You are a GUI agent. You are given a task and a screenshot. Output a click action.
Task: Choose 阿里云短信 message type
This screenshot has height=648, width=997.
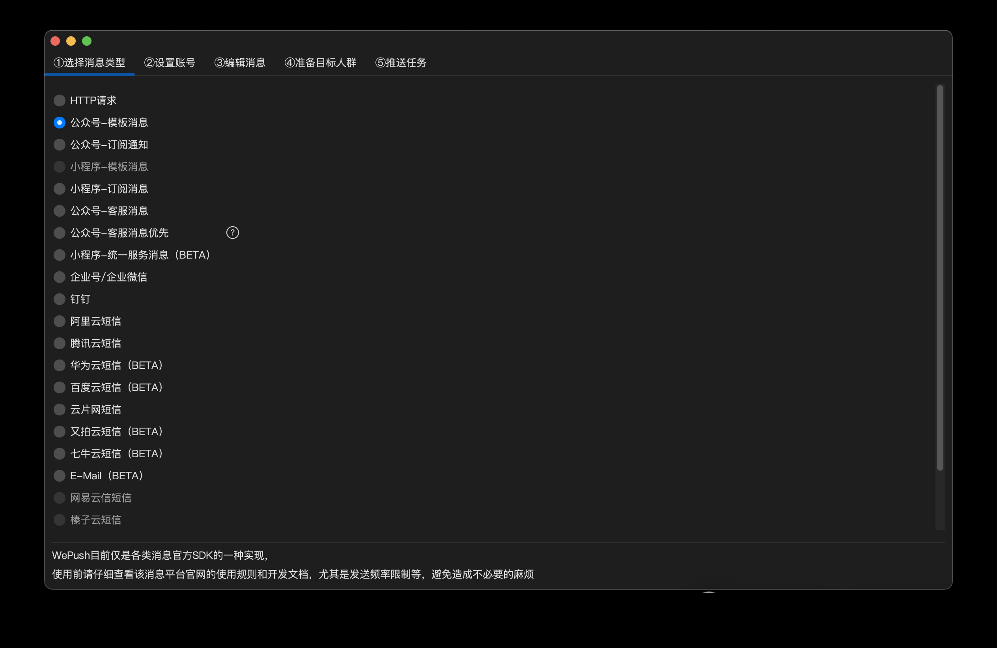point(60,322)
